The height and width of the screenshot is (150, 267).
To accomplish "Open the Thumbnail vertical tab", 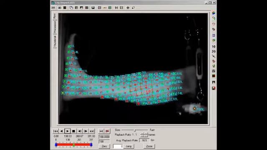I will pos(55,41).
